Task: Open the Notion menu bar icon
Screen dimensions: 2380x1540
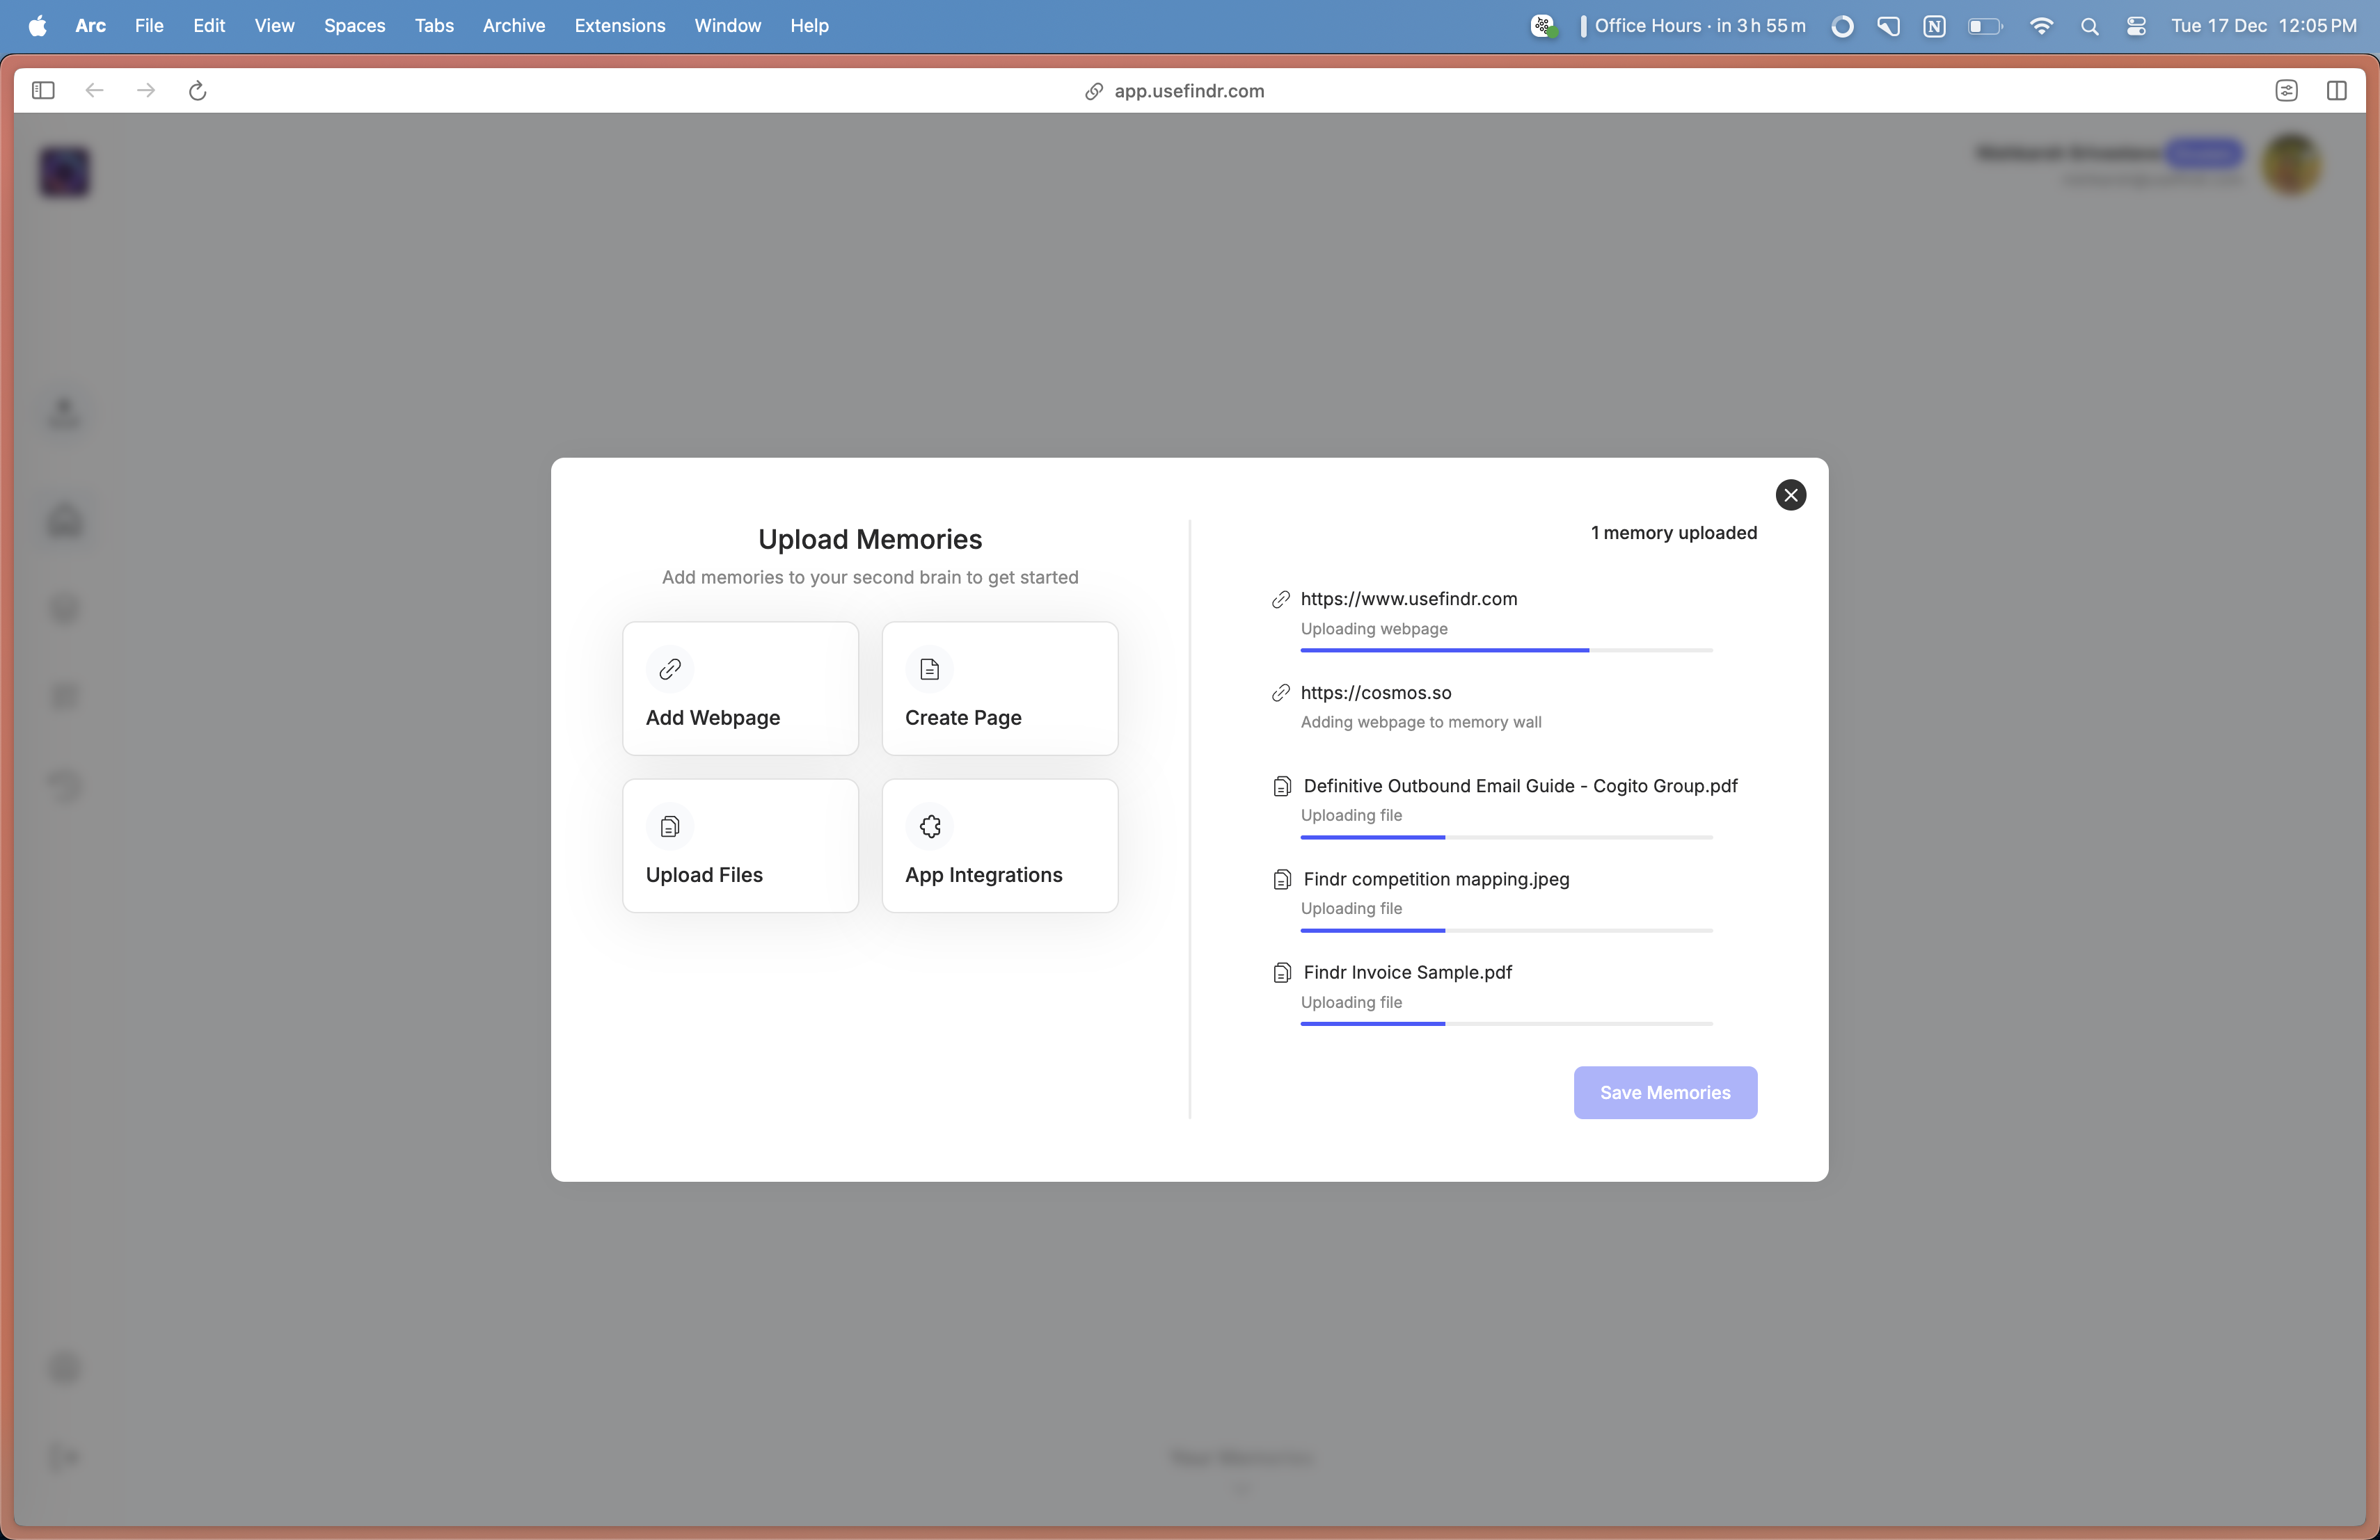Action: click(x=1934, y=27)
